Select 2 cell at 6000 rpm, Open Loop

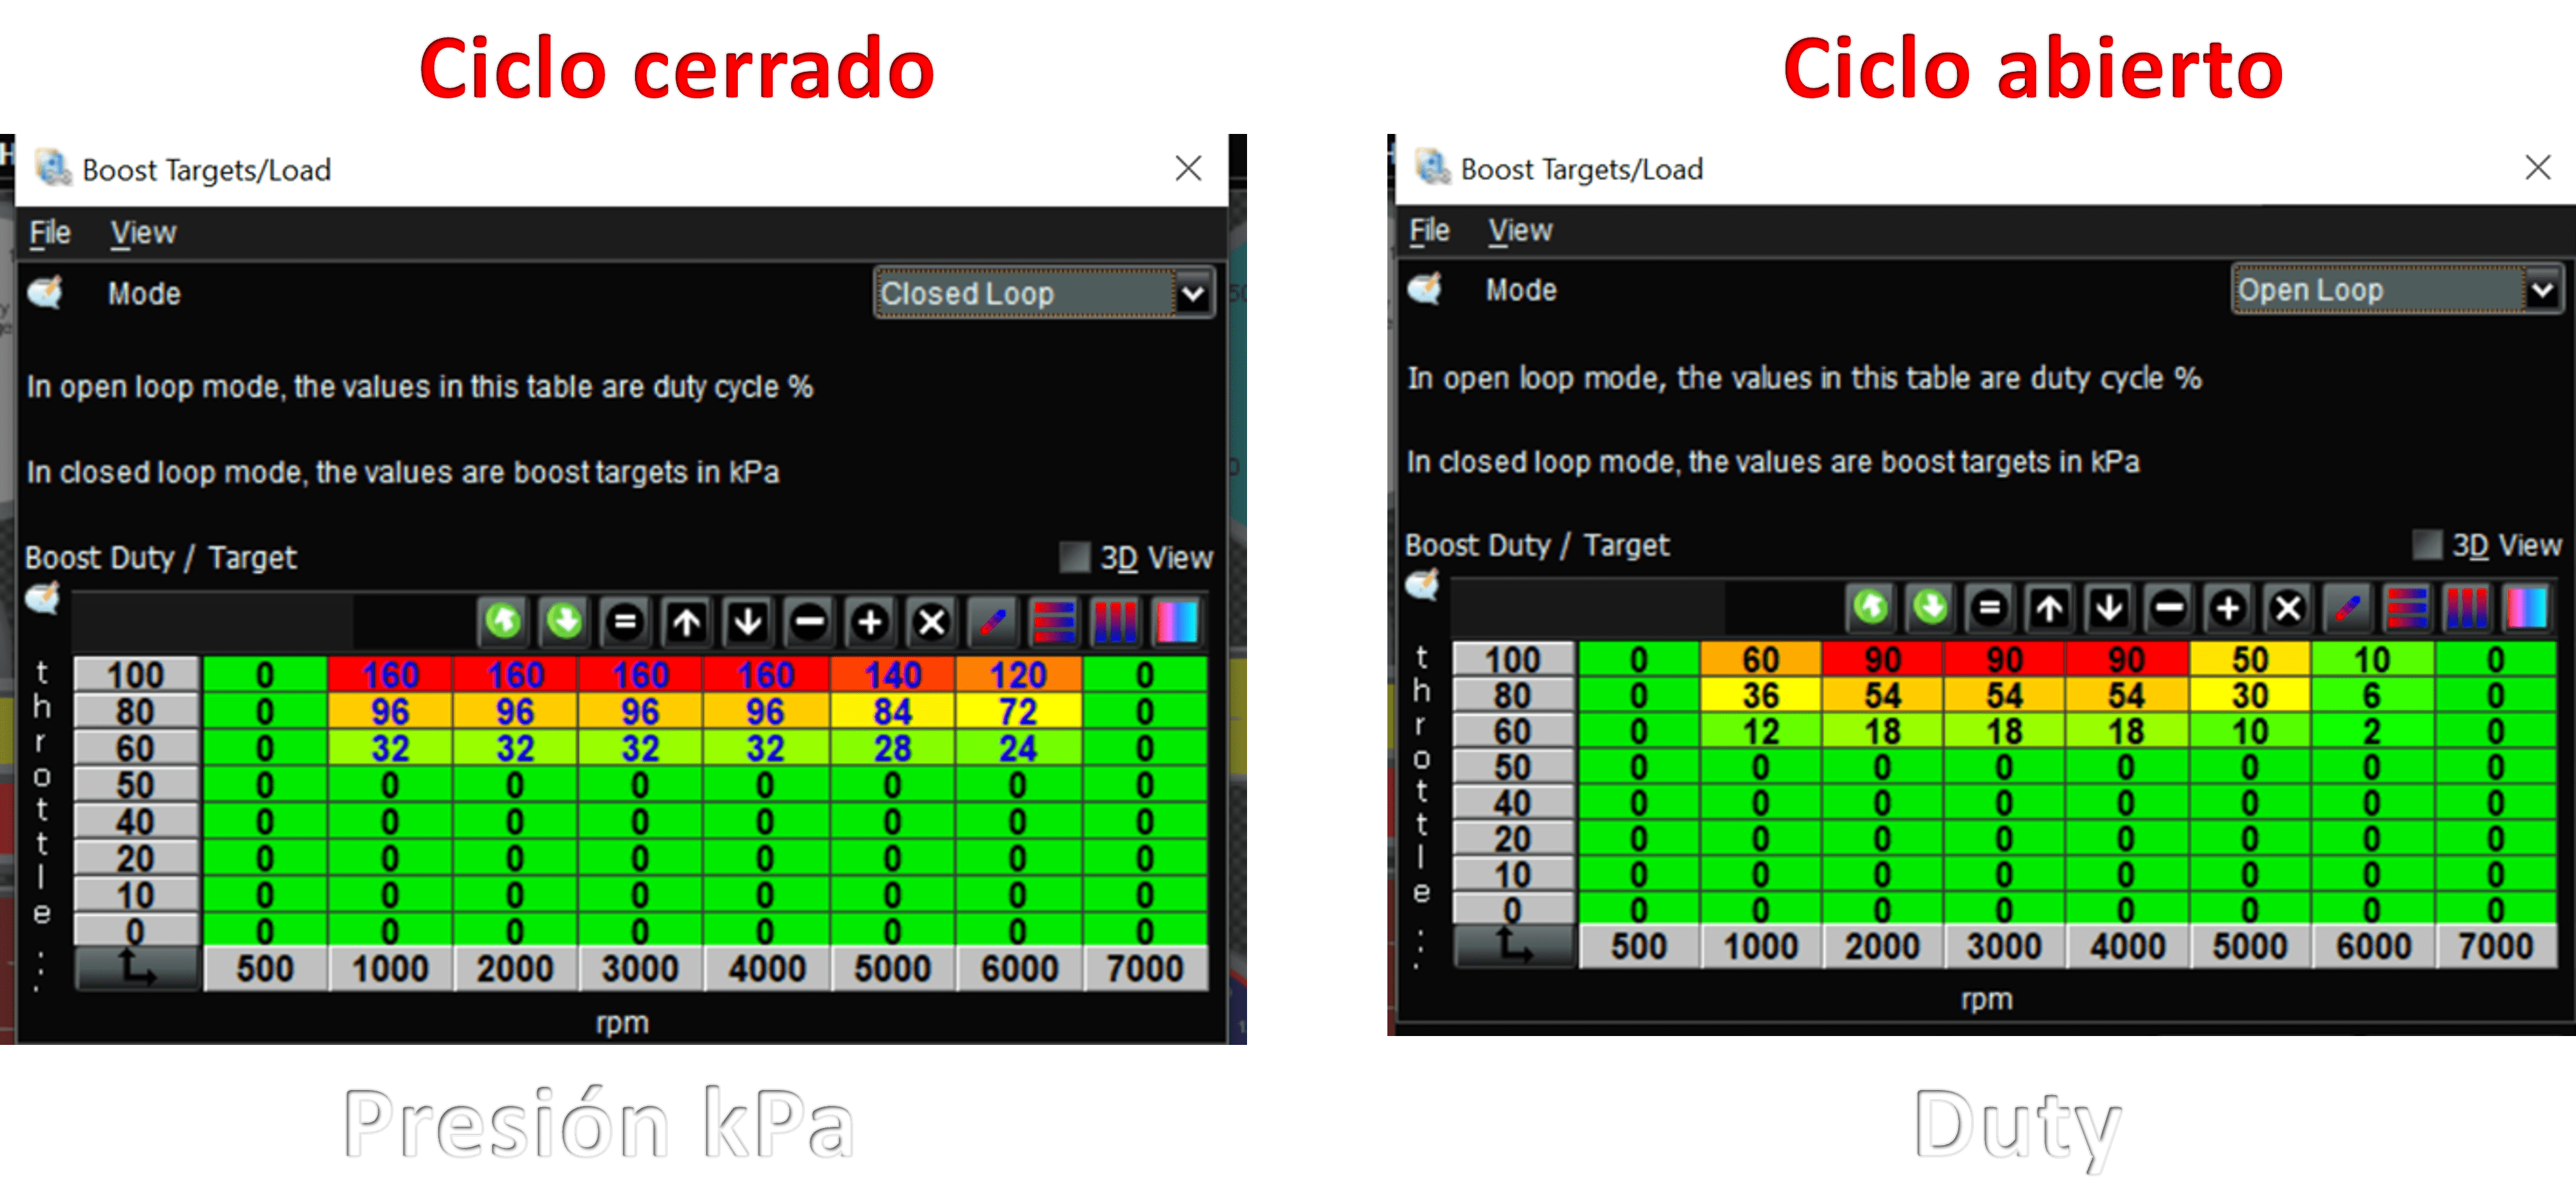pyautogui.click(x=2371, y=731)
